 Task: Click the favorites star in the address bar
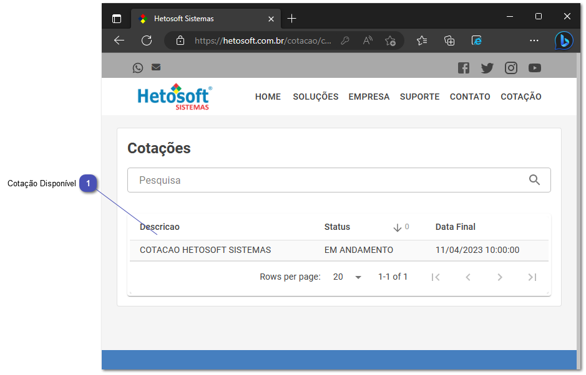pyautogui.click(x=391, y=40)
